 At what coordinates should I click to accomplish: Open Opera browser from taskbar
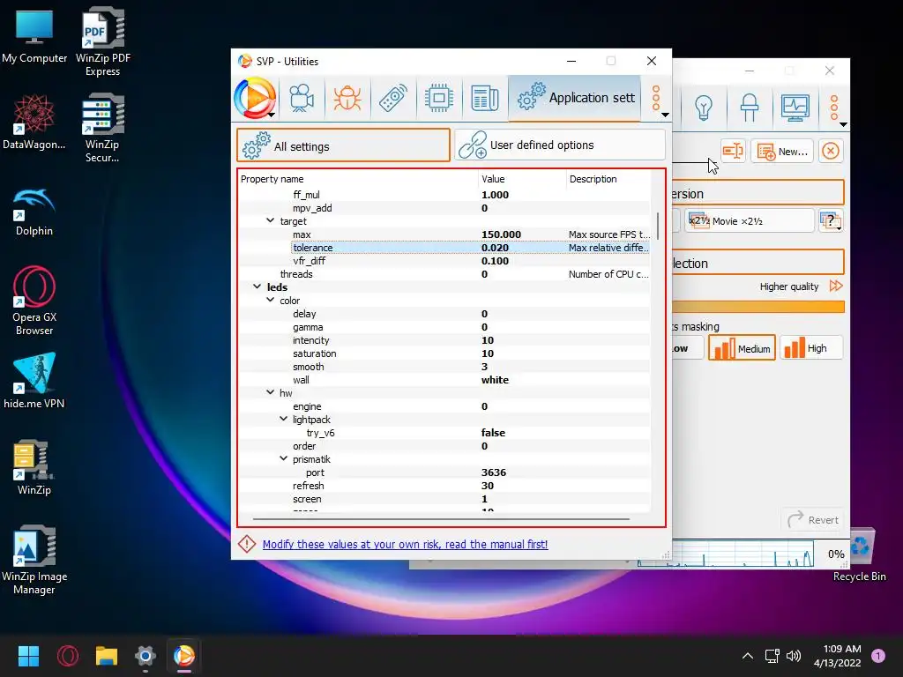click(x=68, y=656)
